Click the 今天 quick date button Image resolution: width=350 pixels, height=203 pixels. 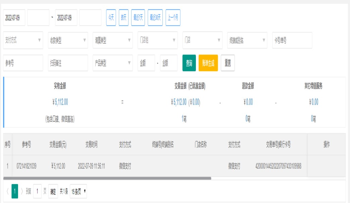(x=111, y=18)
